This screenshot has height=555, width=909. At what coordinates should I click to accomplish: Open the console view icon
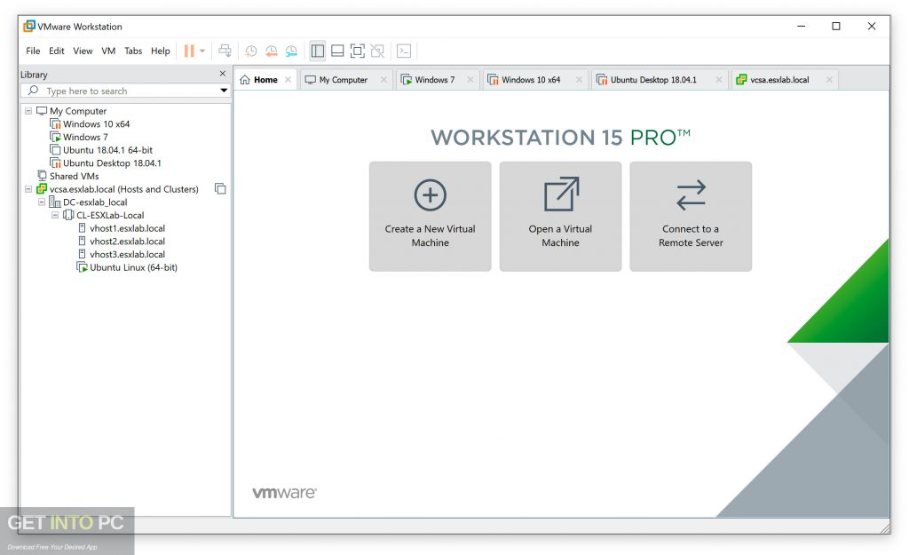coord(404,51)
